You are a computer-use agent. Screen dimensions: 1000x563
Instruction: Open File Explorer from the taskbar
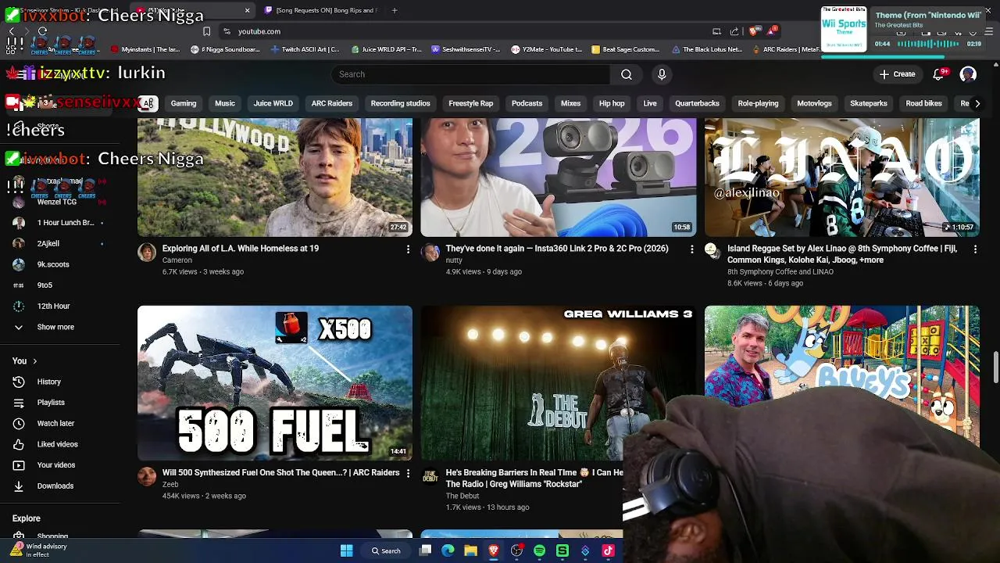pyautogui.click(x=470, y=551)
